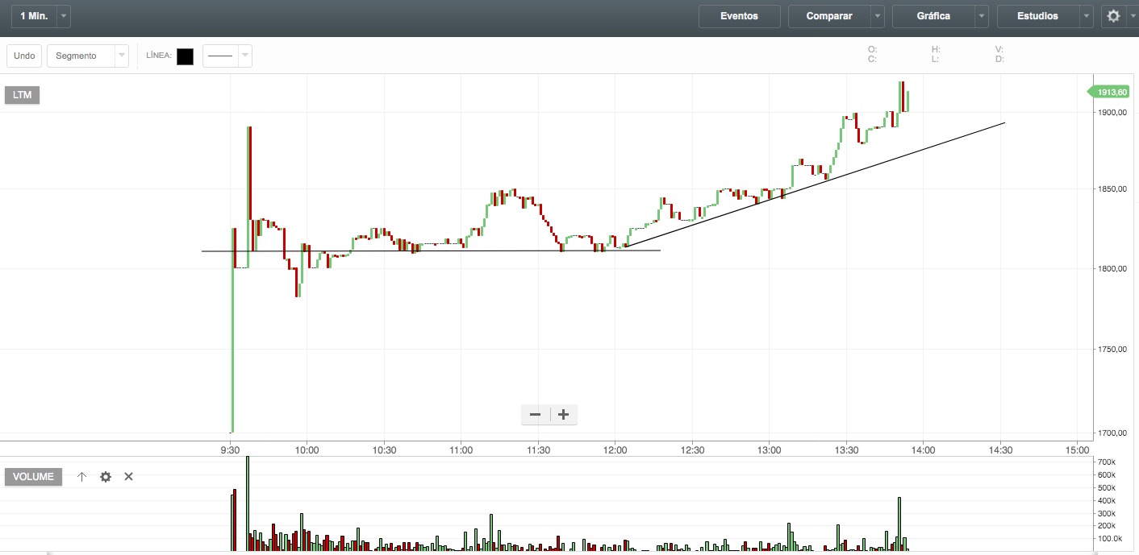Click the 1700,00 price axis label
This screenshot has height=555, width=1139.
pos(1112,433)
